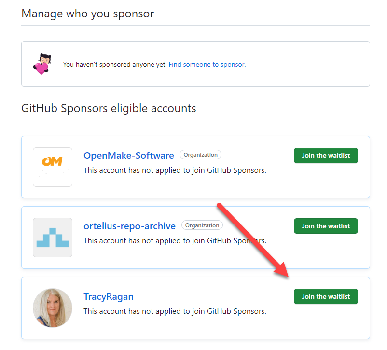Image resolution: width=387 pixels, height=350 pixels.
Task: Open TracyRagan's profile photo
Action: (x=53, y=308)
